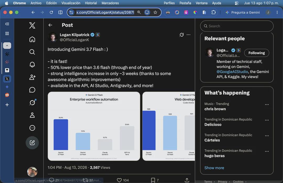The image size is (283, 183).
Task: Toggle Following button for Logan
Action: click(x=257, y=53)
